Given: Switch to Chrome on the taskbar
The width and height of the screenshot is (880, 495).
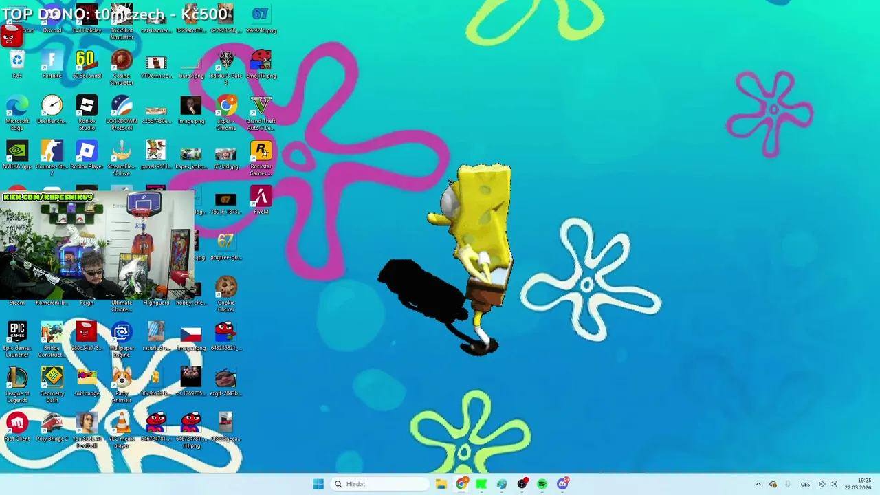Looking at the screenshot, I should [461, 484].
